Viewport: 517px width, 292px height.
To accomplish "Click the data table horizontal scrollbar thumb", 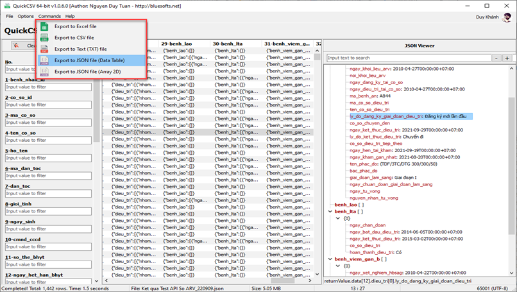I will (283, 280).
